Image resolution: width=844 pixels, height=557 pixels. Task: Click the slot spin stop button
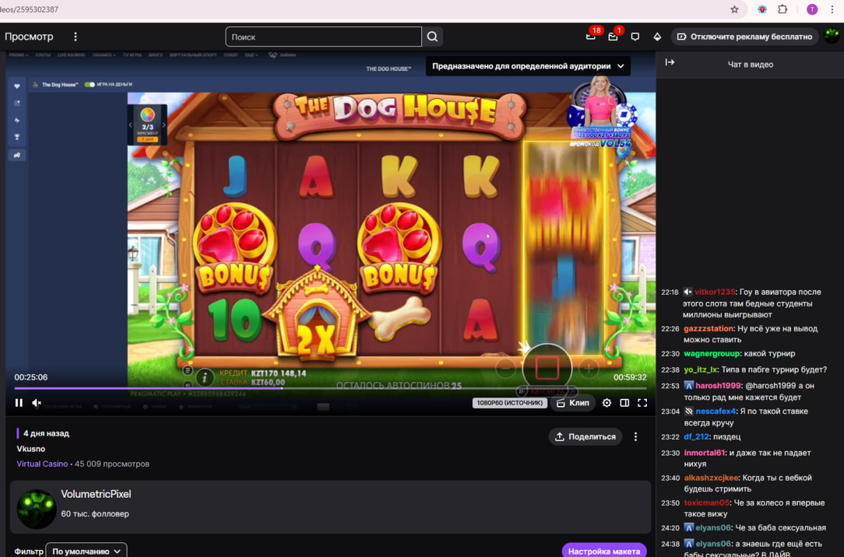[547, 368]
